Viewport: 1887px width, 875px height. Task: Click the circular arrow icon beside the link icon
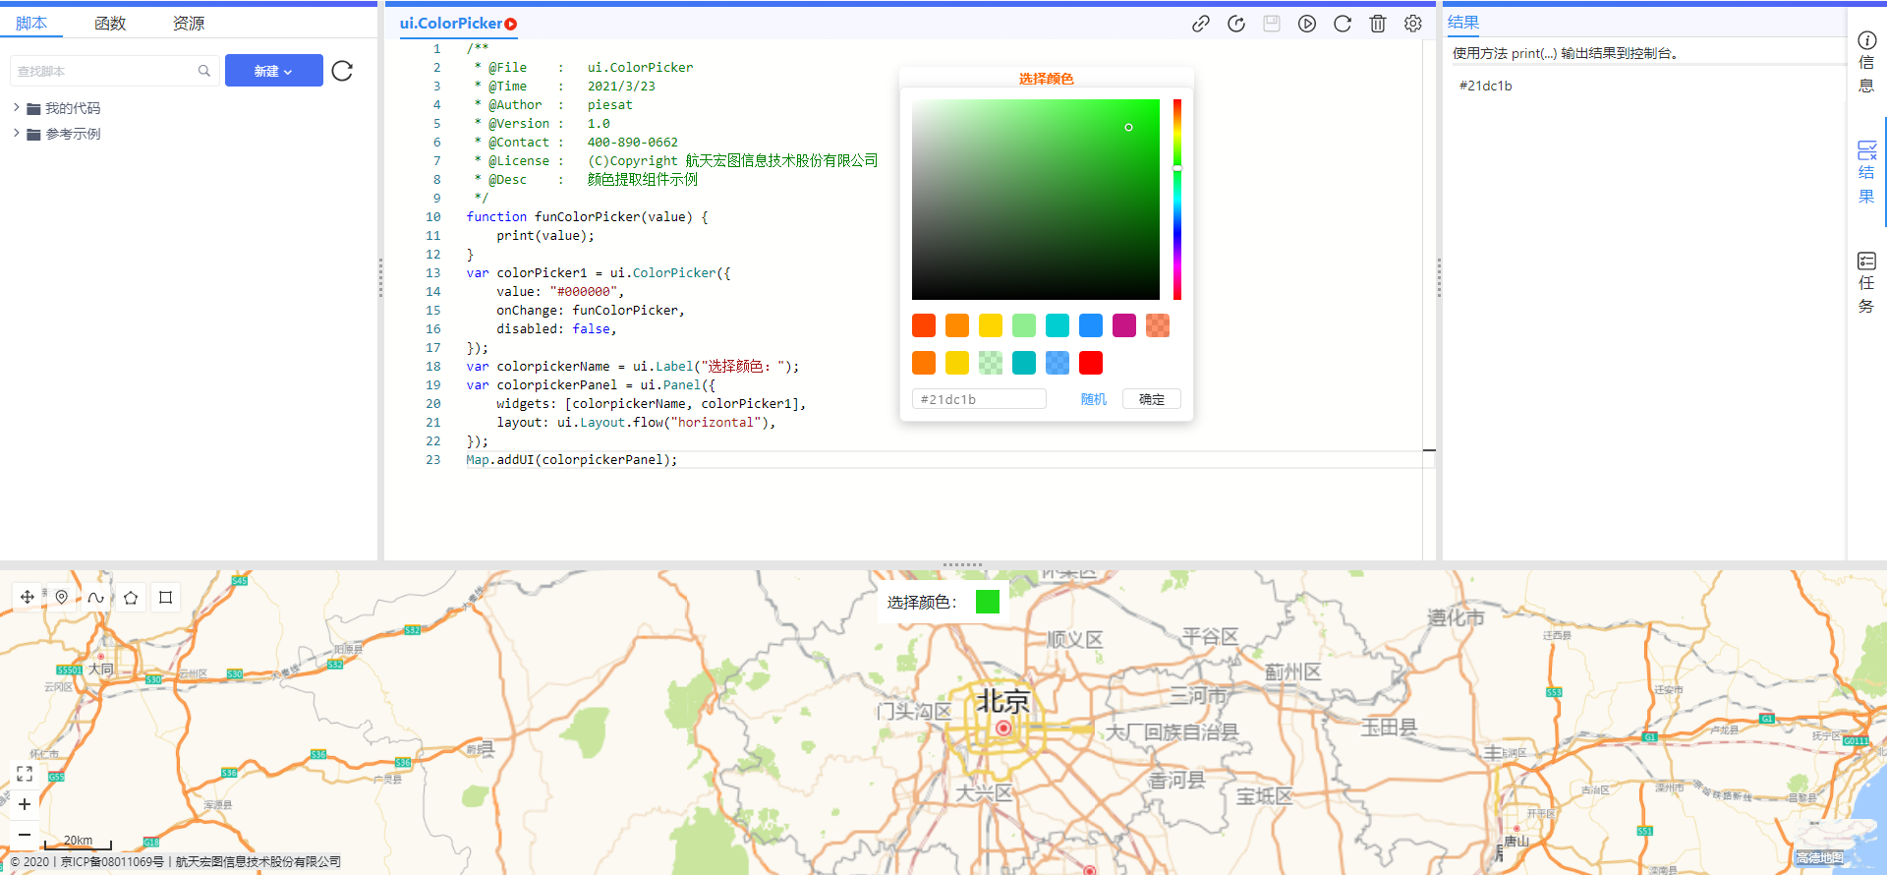pos(1235,24)
